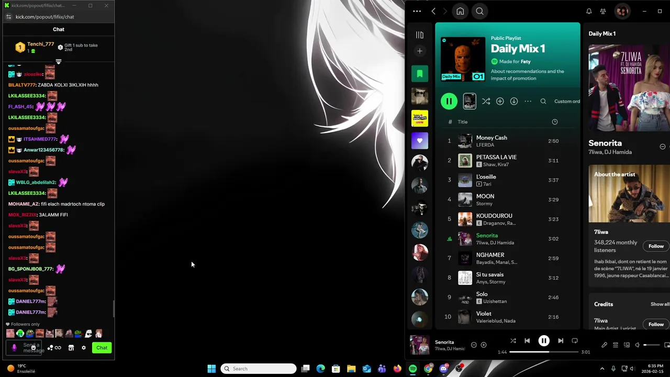Open the green bookmark item in the sidebar
The width and height of the screenshot is (670, 377).
[x=419, y=74]
